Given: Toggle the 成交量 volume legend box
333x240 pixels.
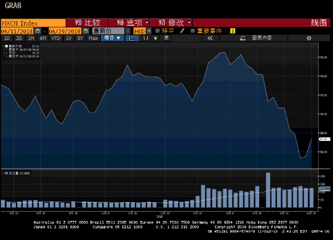Looking at the screenshot, I should (7, 174).
